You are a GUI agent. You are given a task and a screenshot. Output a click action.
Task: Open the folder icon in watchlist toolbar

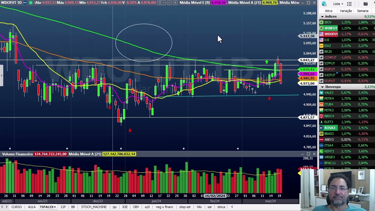coord(366,4)
